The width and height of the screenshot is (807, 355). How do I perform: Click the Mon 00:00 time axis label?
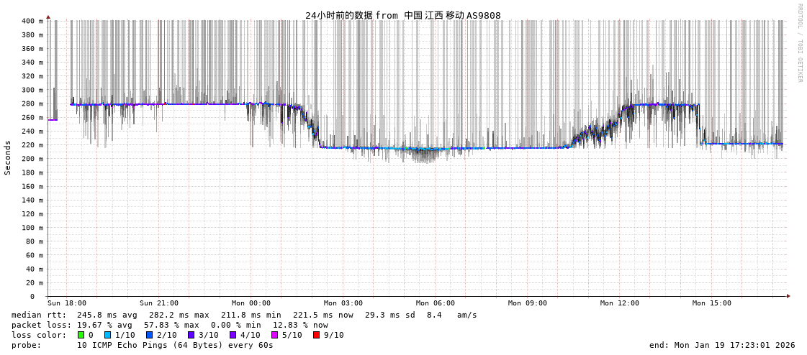point(251,303)
